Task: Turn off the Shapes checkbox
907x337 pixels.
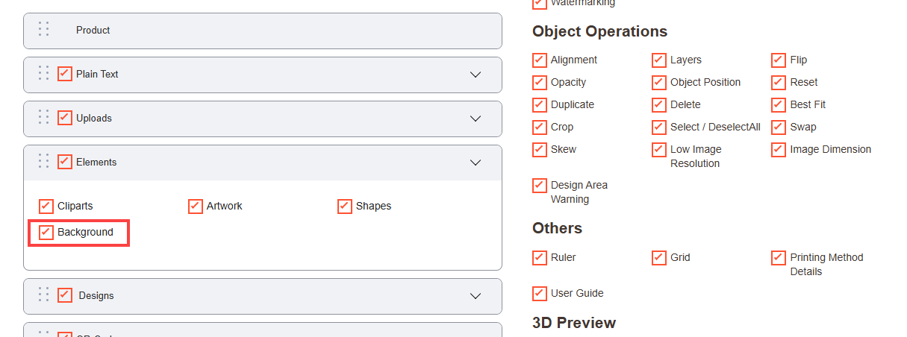Action: pos(345,207)
